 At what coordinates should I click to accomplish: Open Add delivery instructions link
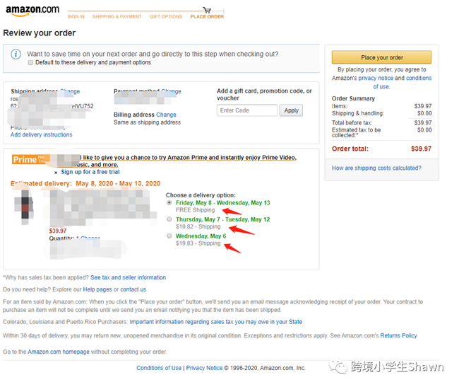(41, 135)
